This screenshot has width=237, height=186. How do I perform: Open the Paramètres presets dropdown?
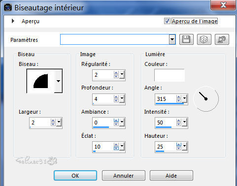172,39
